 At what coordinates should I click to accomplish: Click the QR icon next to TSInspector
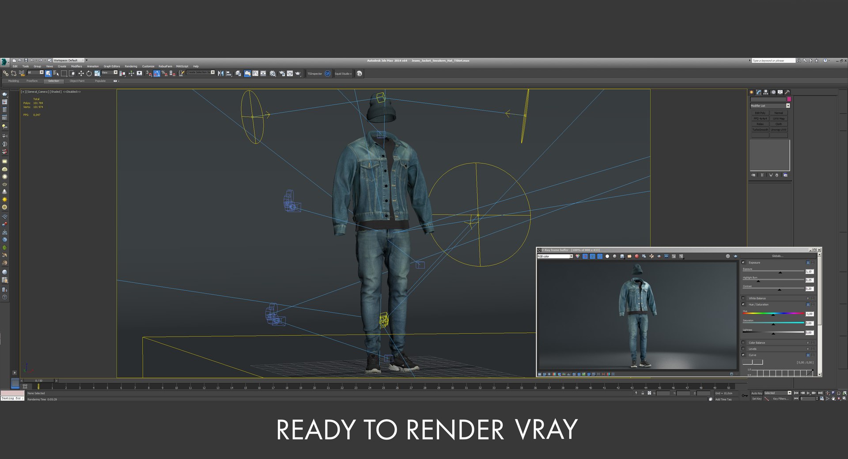pos(328,73)
